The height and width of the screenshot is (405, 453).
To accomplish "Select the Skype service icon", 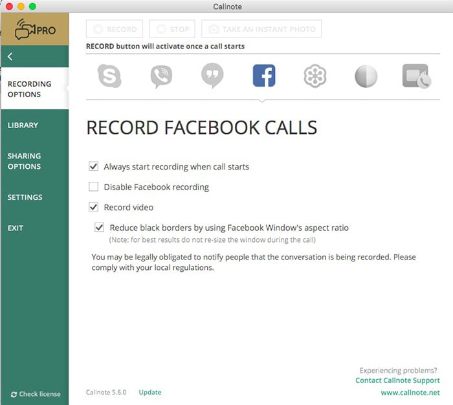I will click(109, 76).
